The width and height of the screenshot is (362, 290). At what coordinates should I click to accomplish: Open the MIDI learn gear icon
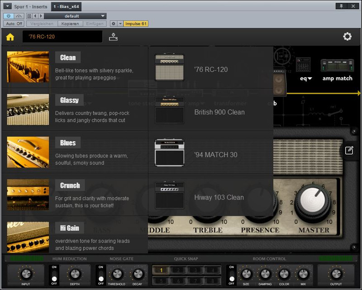114,24
